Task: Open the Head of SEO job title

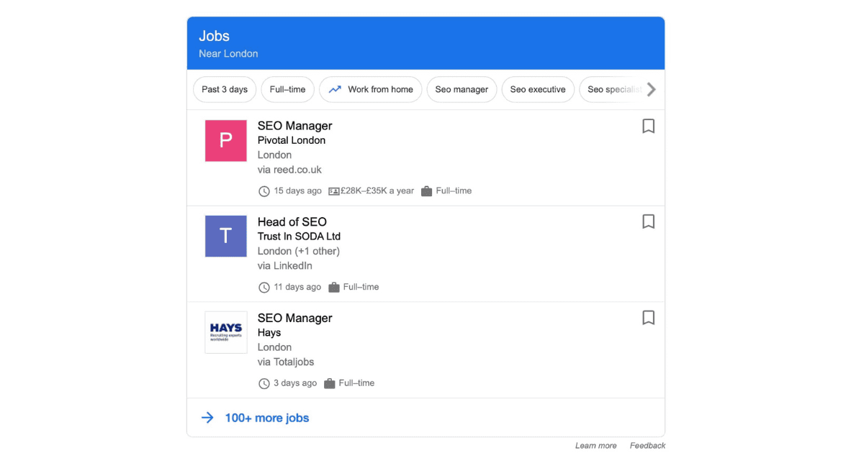Action: [292, 221]
